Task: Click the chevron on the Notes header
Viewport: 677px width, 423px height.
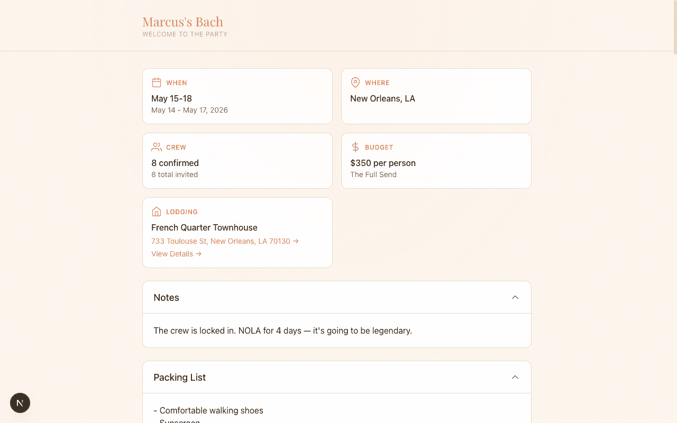Action: pos(515,297)
